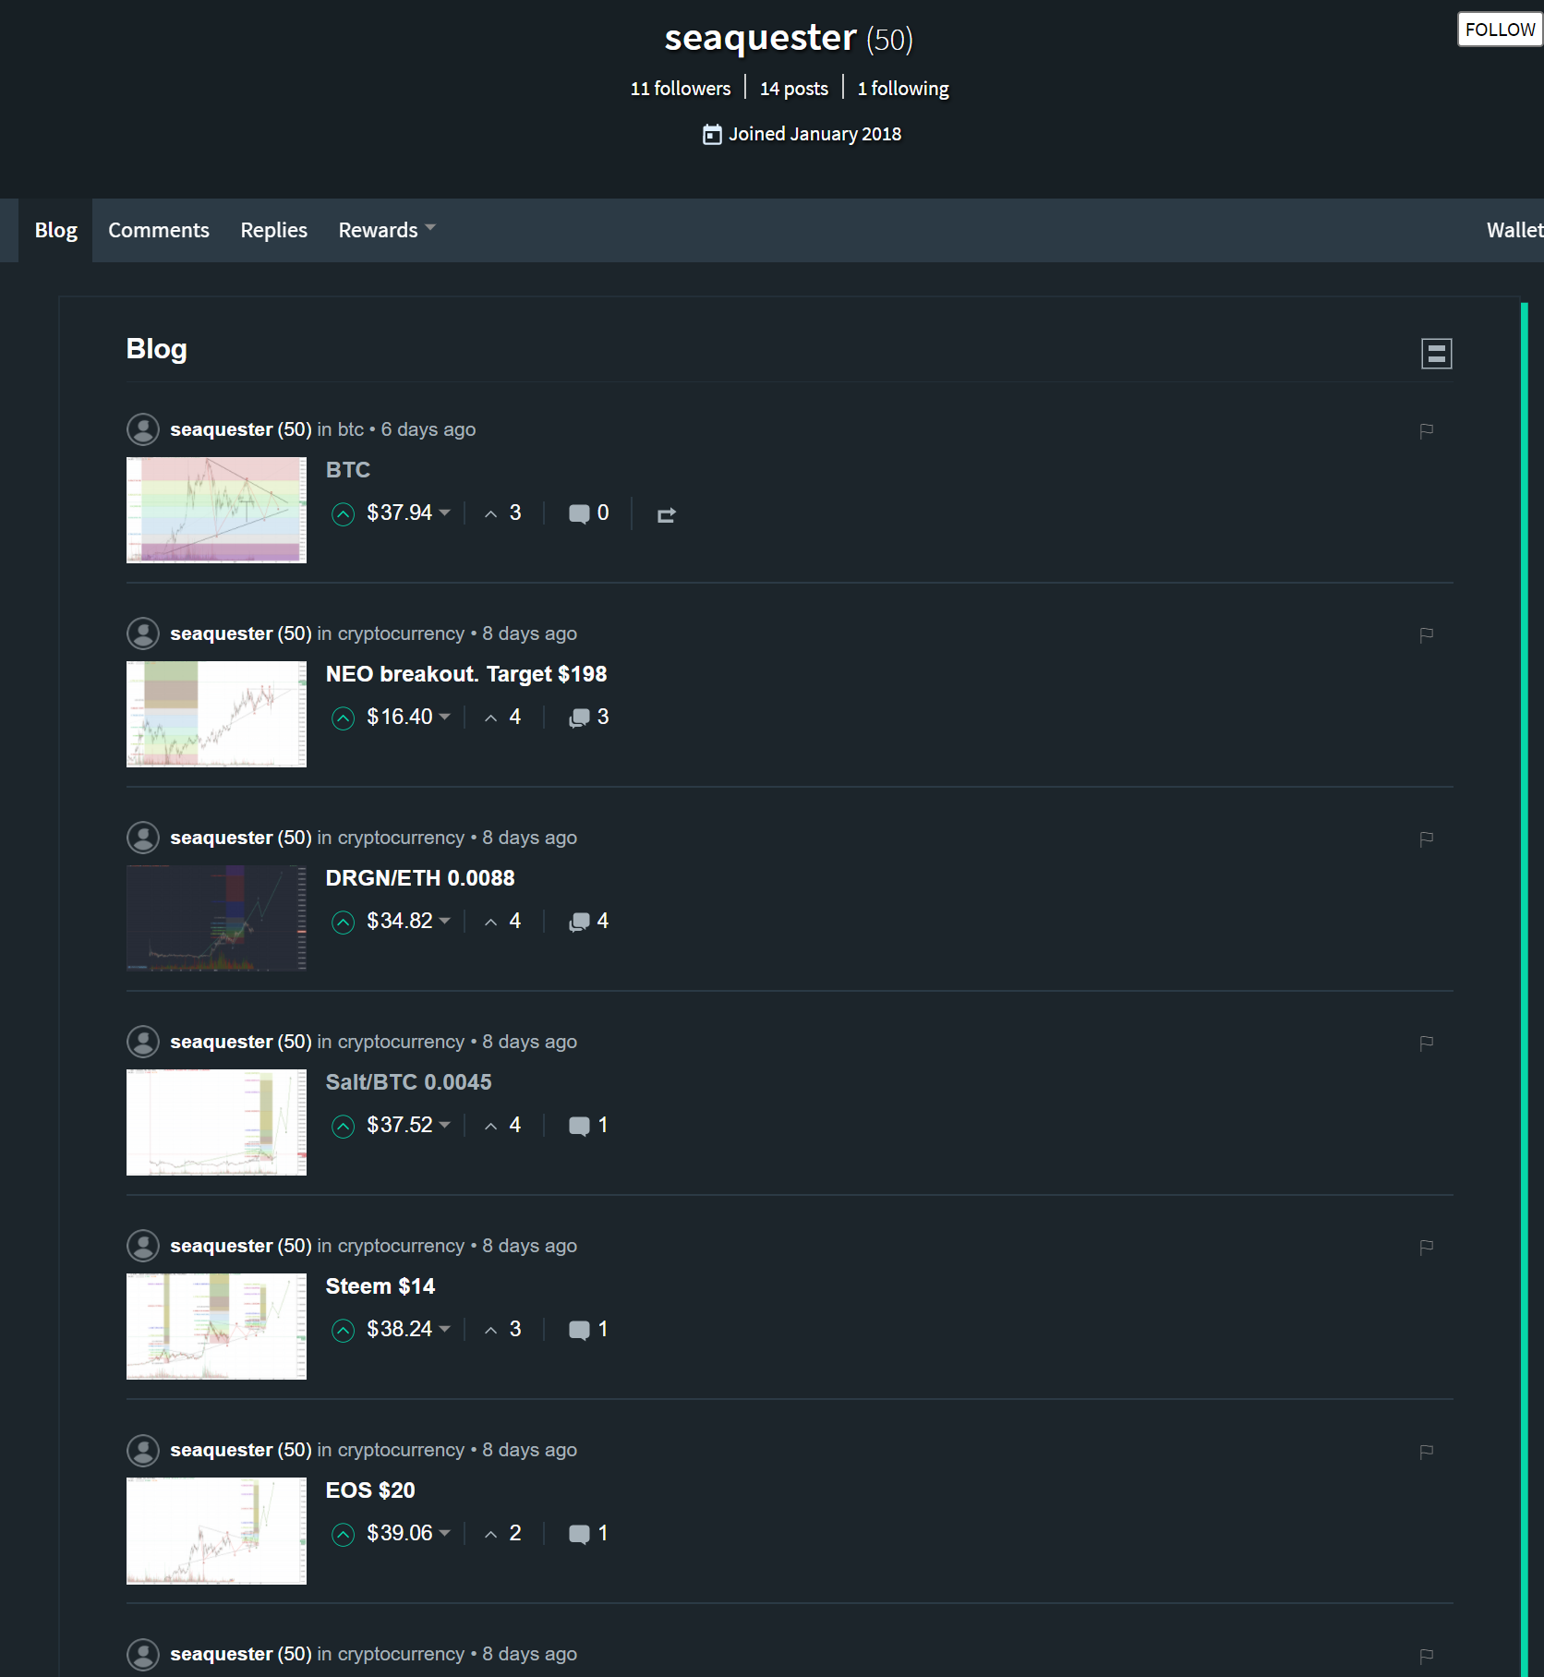Screen dimensions: 1544x1677
Task: Expand the $34.82 payout dropdown
Action: click(x=408, y=921)
